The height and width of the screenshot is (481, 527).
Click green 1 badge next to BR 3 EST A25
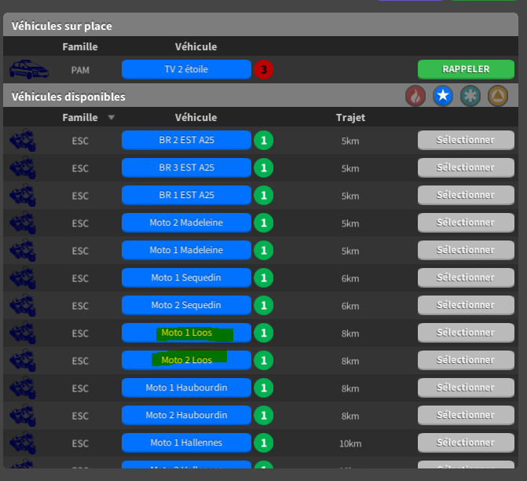pyautogui.click(x=263, y=168)
